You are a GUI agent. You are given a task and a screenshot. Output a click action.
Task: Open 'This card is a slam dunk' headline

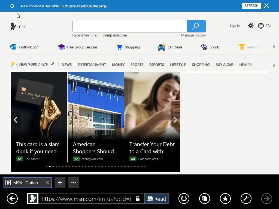(x=38, y=148)
